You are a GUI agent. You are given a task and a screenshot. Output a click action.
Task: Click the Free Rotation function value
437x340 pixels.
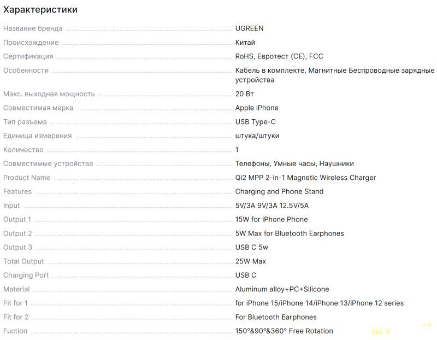point(284,331)
